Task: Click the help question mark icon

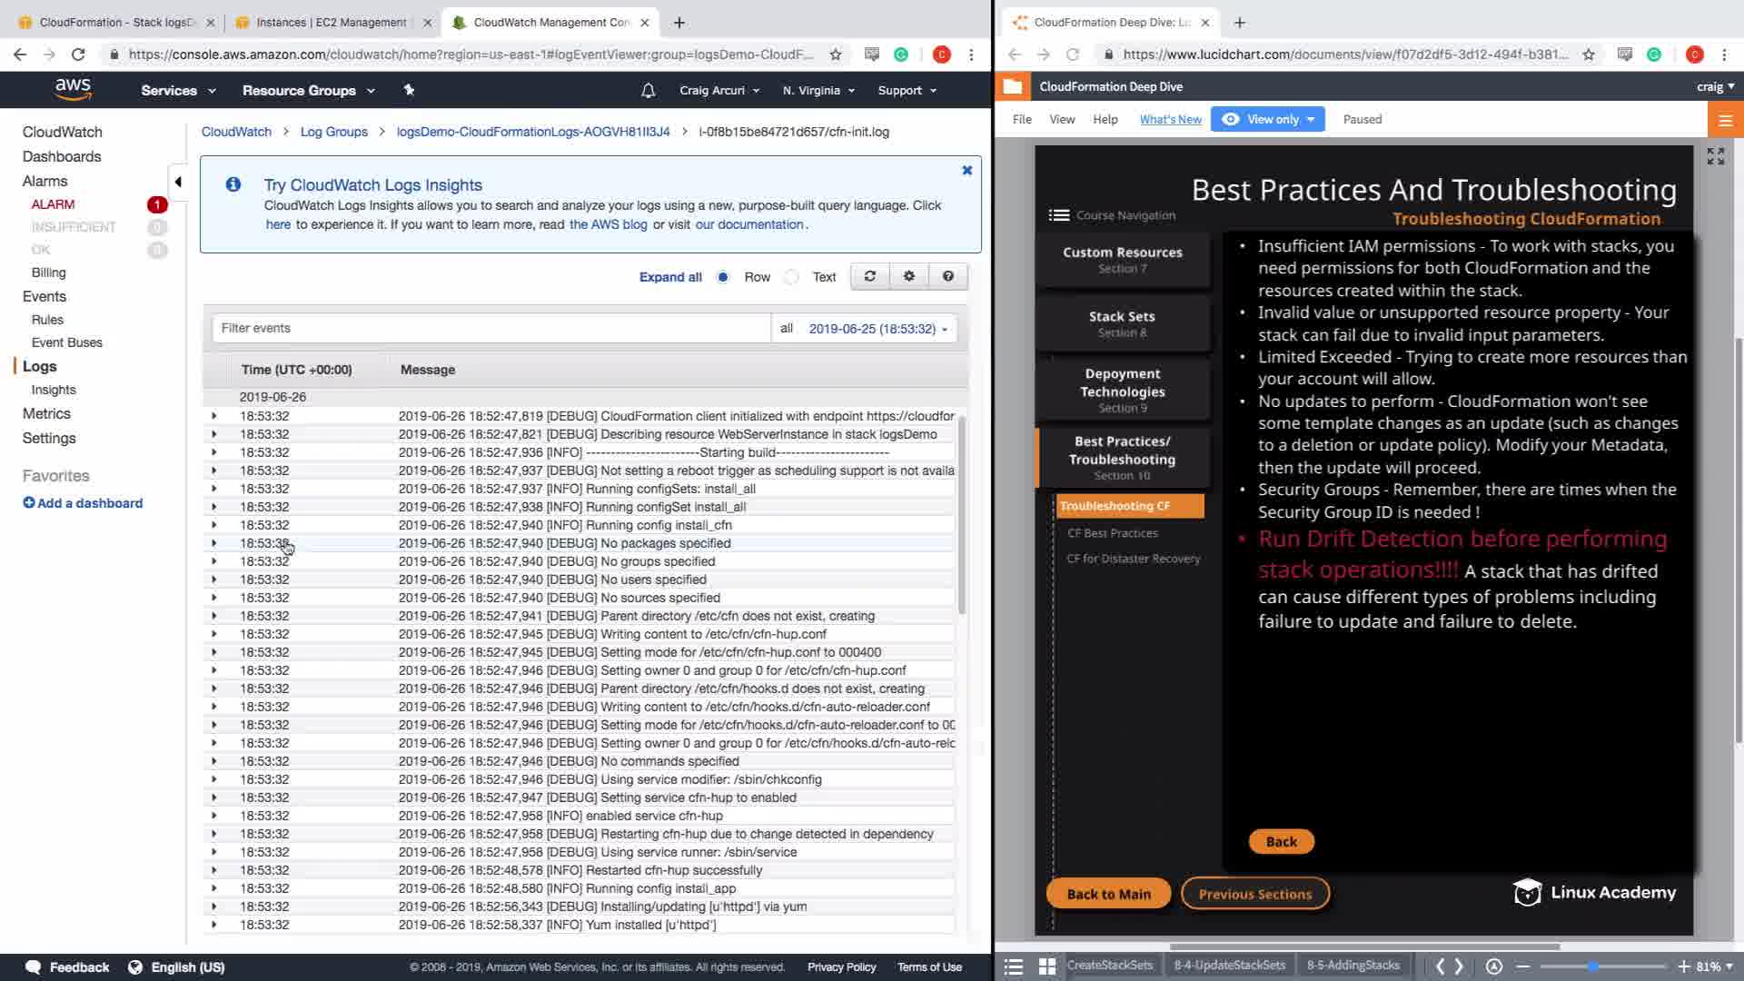Action: 948,276
